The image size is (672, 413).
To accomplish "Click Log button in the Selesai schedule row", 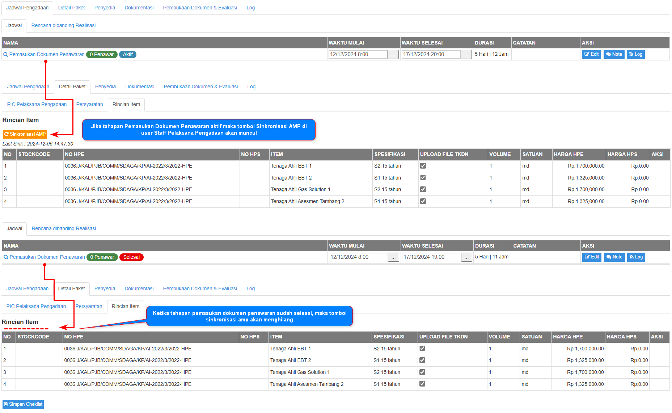I will (636, 257).
